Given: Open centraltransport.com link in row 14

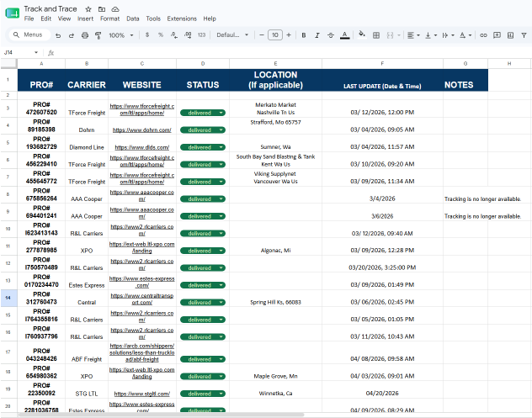Looking at the screenshot, I should tap(141, 299).
